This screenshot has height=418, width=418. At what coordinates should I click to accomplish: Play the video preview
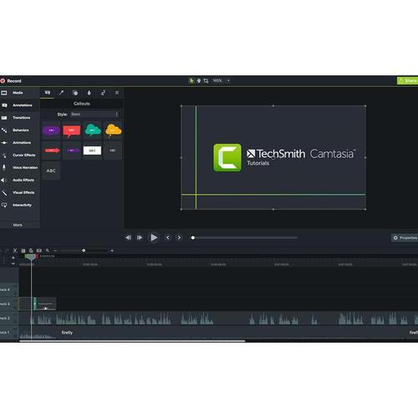pyautogui.click(x=154, y=237)
